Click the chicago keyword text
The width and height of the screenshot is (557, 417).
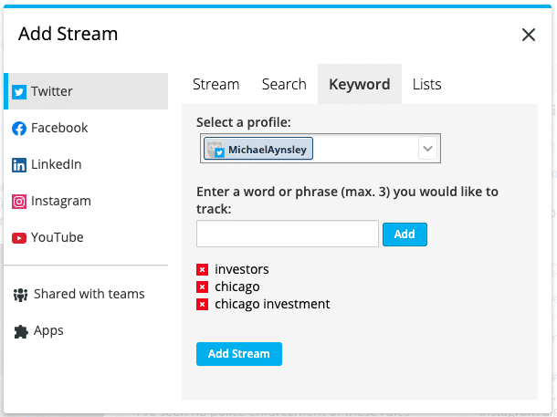(236, 287)
